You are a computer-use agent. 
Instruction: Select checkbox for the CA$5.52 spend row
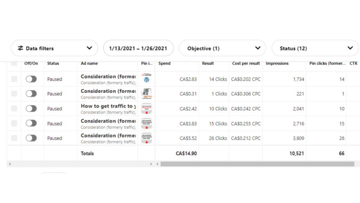pyautogui.click(x=14, y=138)
